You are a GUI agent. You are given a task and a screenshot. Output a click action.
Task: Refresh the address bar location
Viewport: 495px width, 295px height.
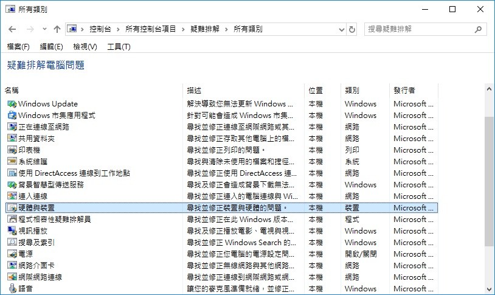tap(351, 29)
